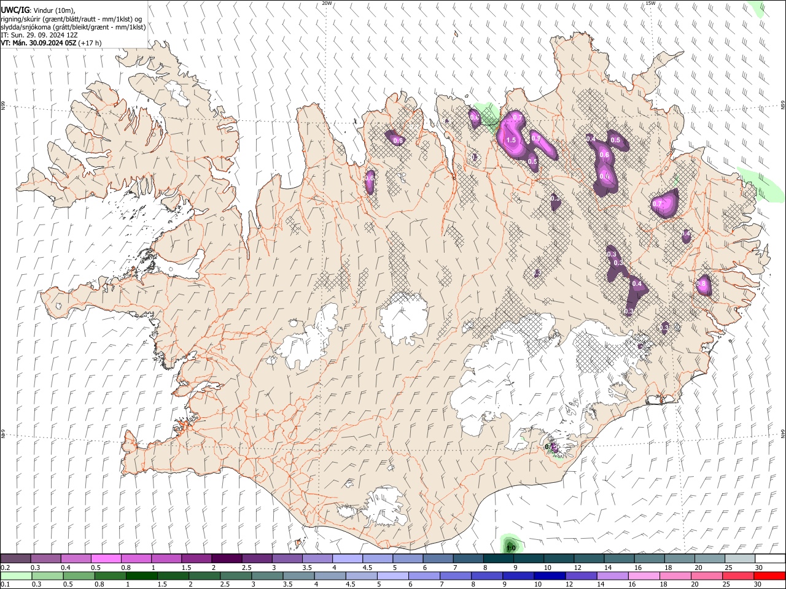Select the top legend swatch labeled 9
Viewport: 786px width, 589px height.
[528, 559]
